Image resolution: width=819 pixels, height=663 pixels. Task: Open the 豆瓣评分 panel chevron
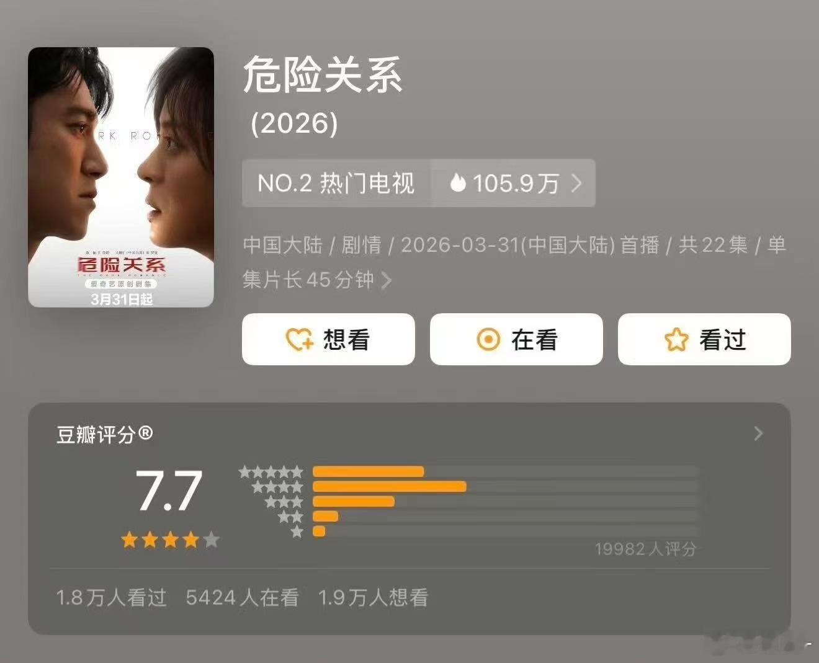(758, 434)
